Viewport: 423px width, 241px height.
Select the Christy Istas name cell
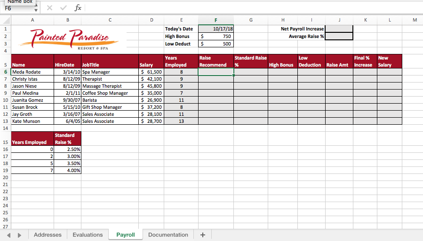tap(32, 79)
